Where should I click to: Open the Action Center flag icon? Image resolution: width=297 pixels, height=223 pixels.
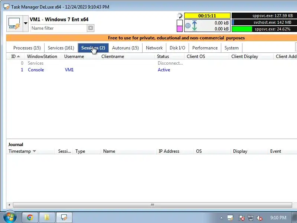[x=241, y=218]
